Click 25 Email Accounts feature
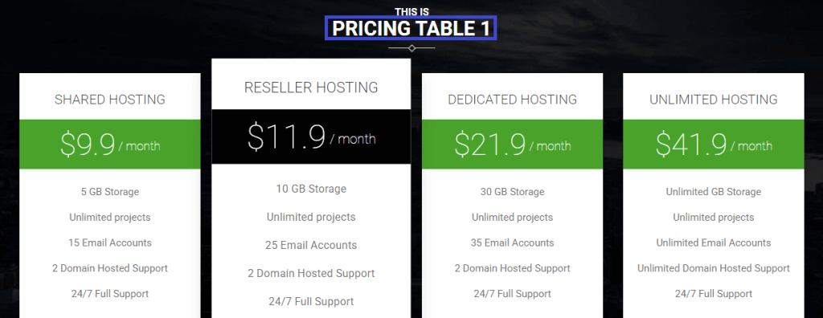 pos(311,245)
